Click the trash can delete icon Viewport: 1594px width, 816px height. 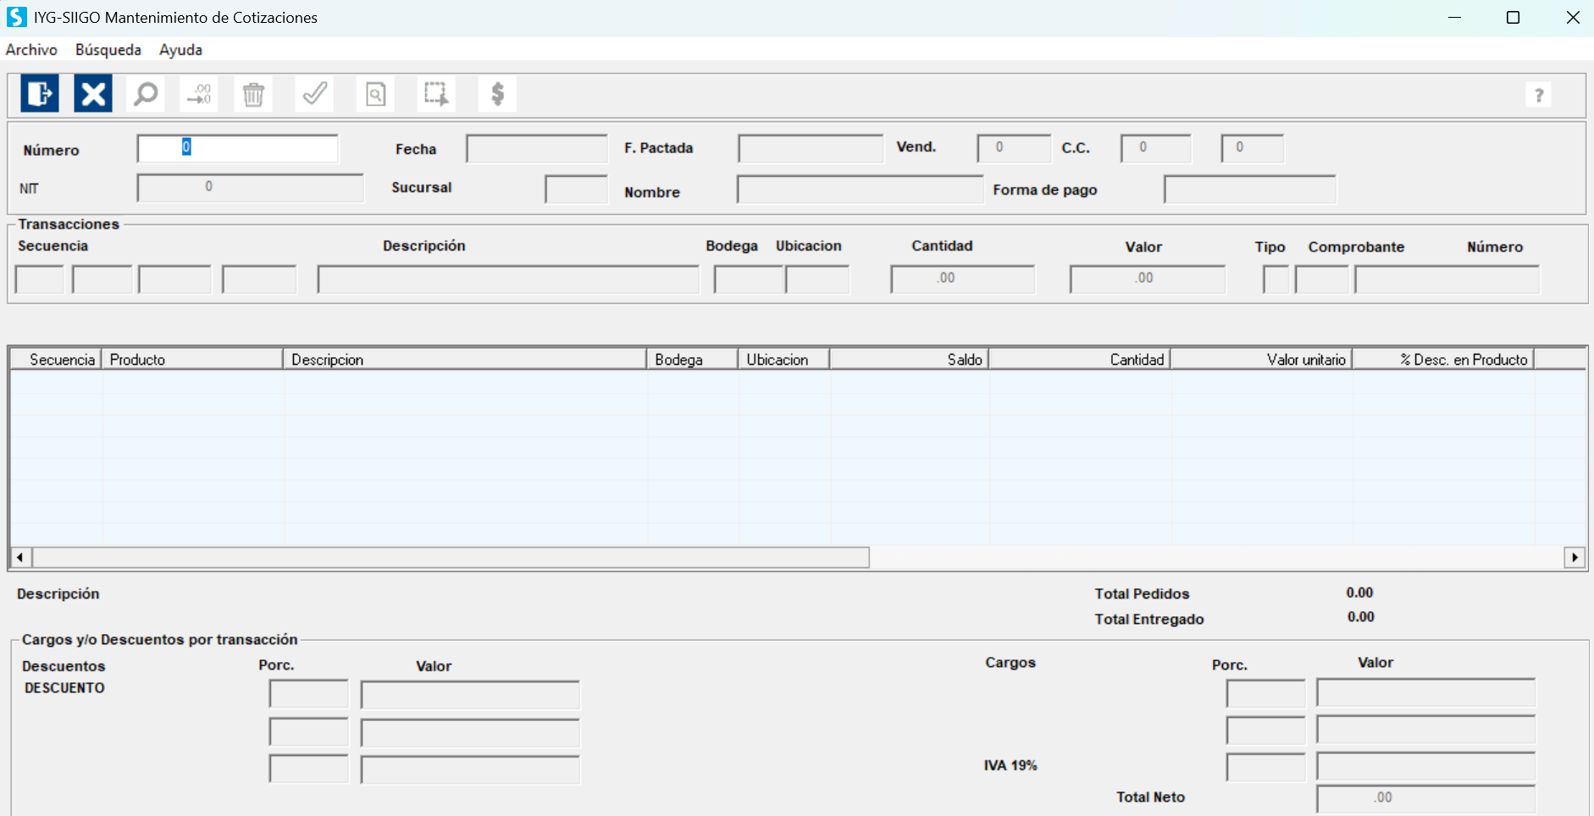tap(253, 93)
